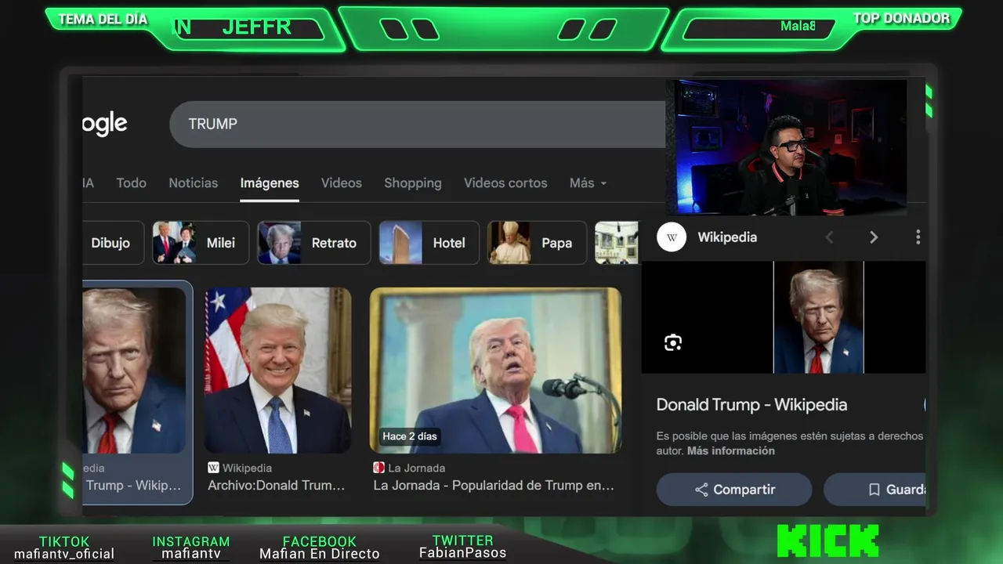Click the TWITTER FabianPasos label
Viewport: 1003px width, 564px height.
pos(462,546)
